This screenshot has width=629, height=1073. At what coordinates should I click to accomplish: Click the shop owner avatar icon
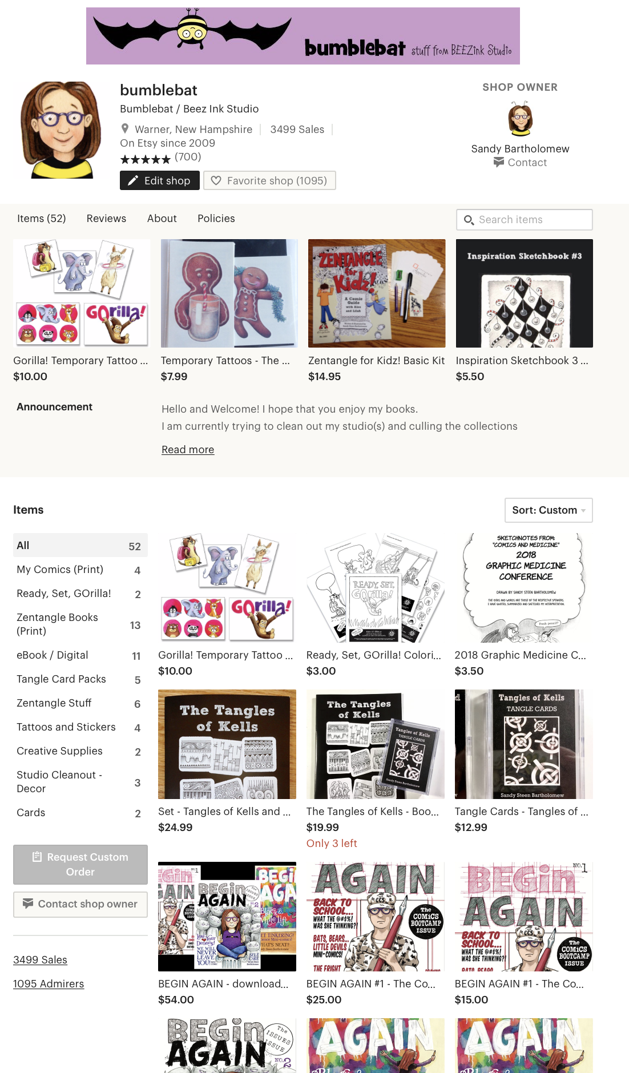click(520, 119)
